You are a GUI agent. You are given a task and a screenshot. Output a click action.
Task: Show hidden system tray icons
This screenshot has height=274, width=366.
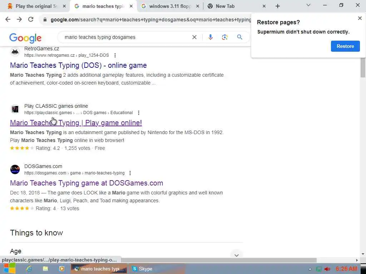[x=310, y=269]
